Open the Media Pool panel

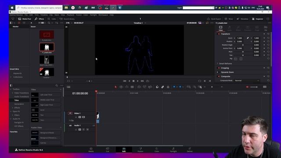[x=25, y=19]
